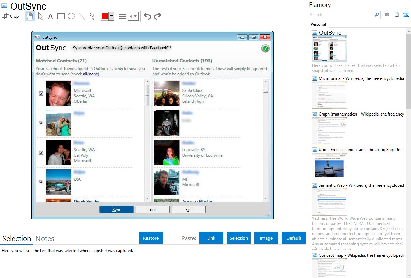The height and width of the screenshot is (278, 411).
Task: Paste as Image
Action: [266, 238]
